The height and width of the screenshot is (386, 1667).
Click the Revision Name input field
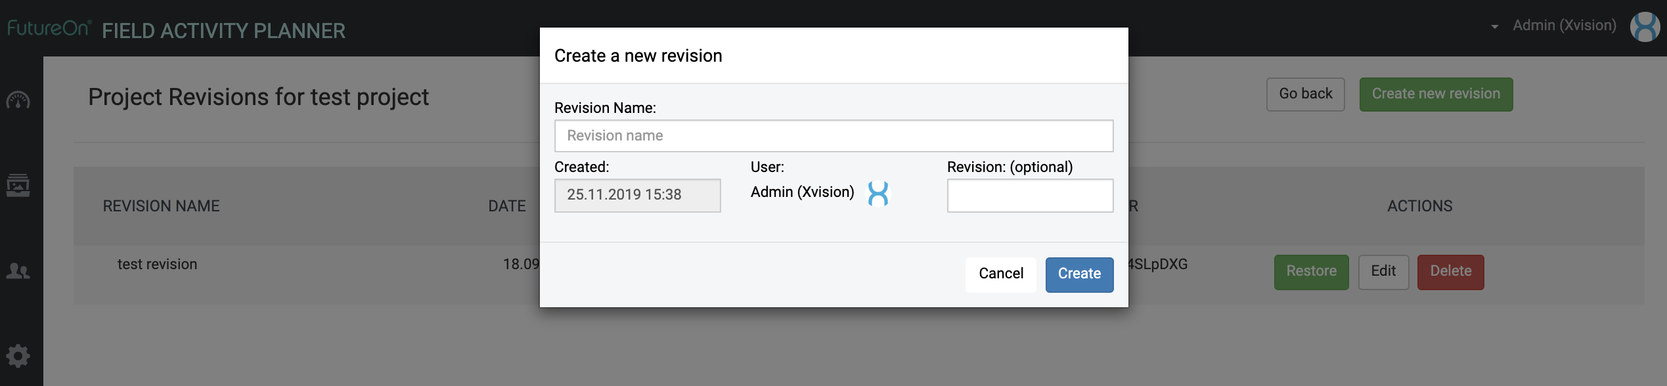[833, 136]
